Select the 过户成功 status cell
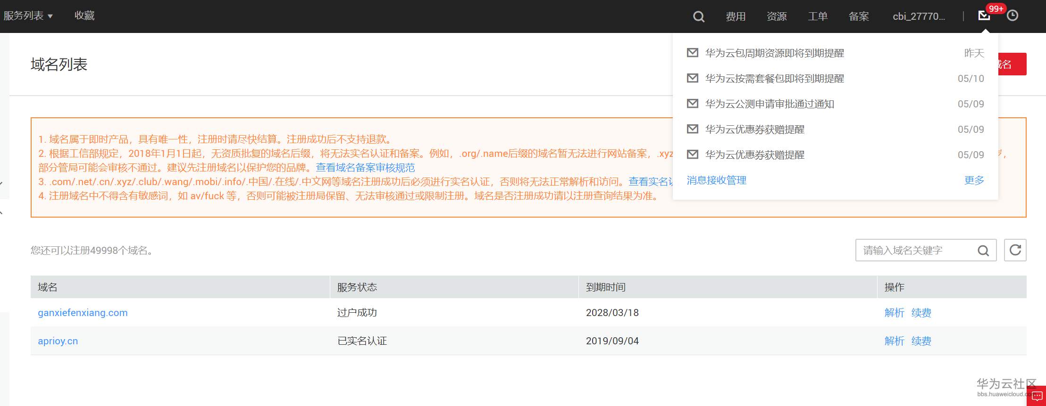 pyautogui.click(x=357, y=313)
